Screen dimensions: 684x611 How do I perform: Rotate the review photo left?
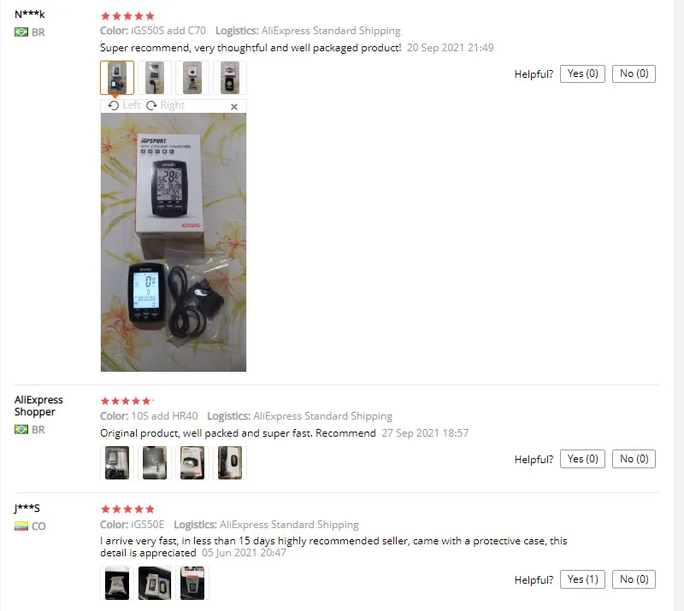[x=124, y=106]
